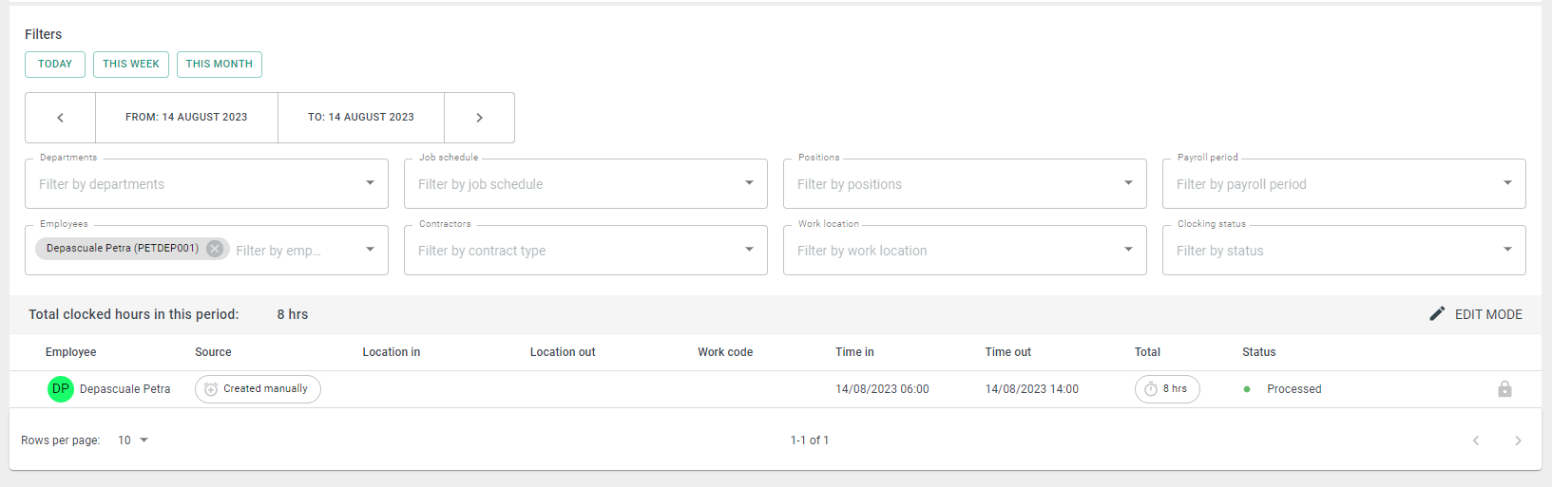Expand the Clocking status filter
1552x487 pixels.
[x=1344, y=251]
